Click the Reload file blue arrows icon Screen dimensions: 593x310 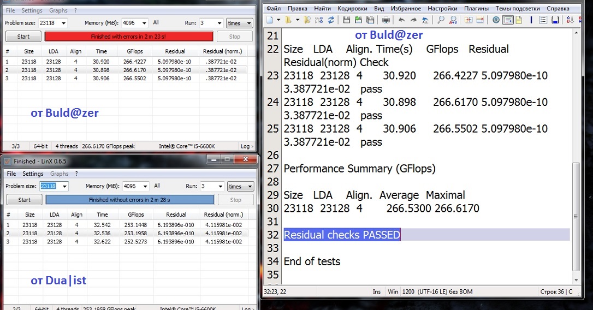[331, 20]
